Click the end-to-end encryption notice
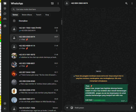The width and height of the screenshot is (136, 112). [98, 78]
